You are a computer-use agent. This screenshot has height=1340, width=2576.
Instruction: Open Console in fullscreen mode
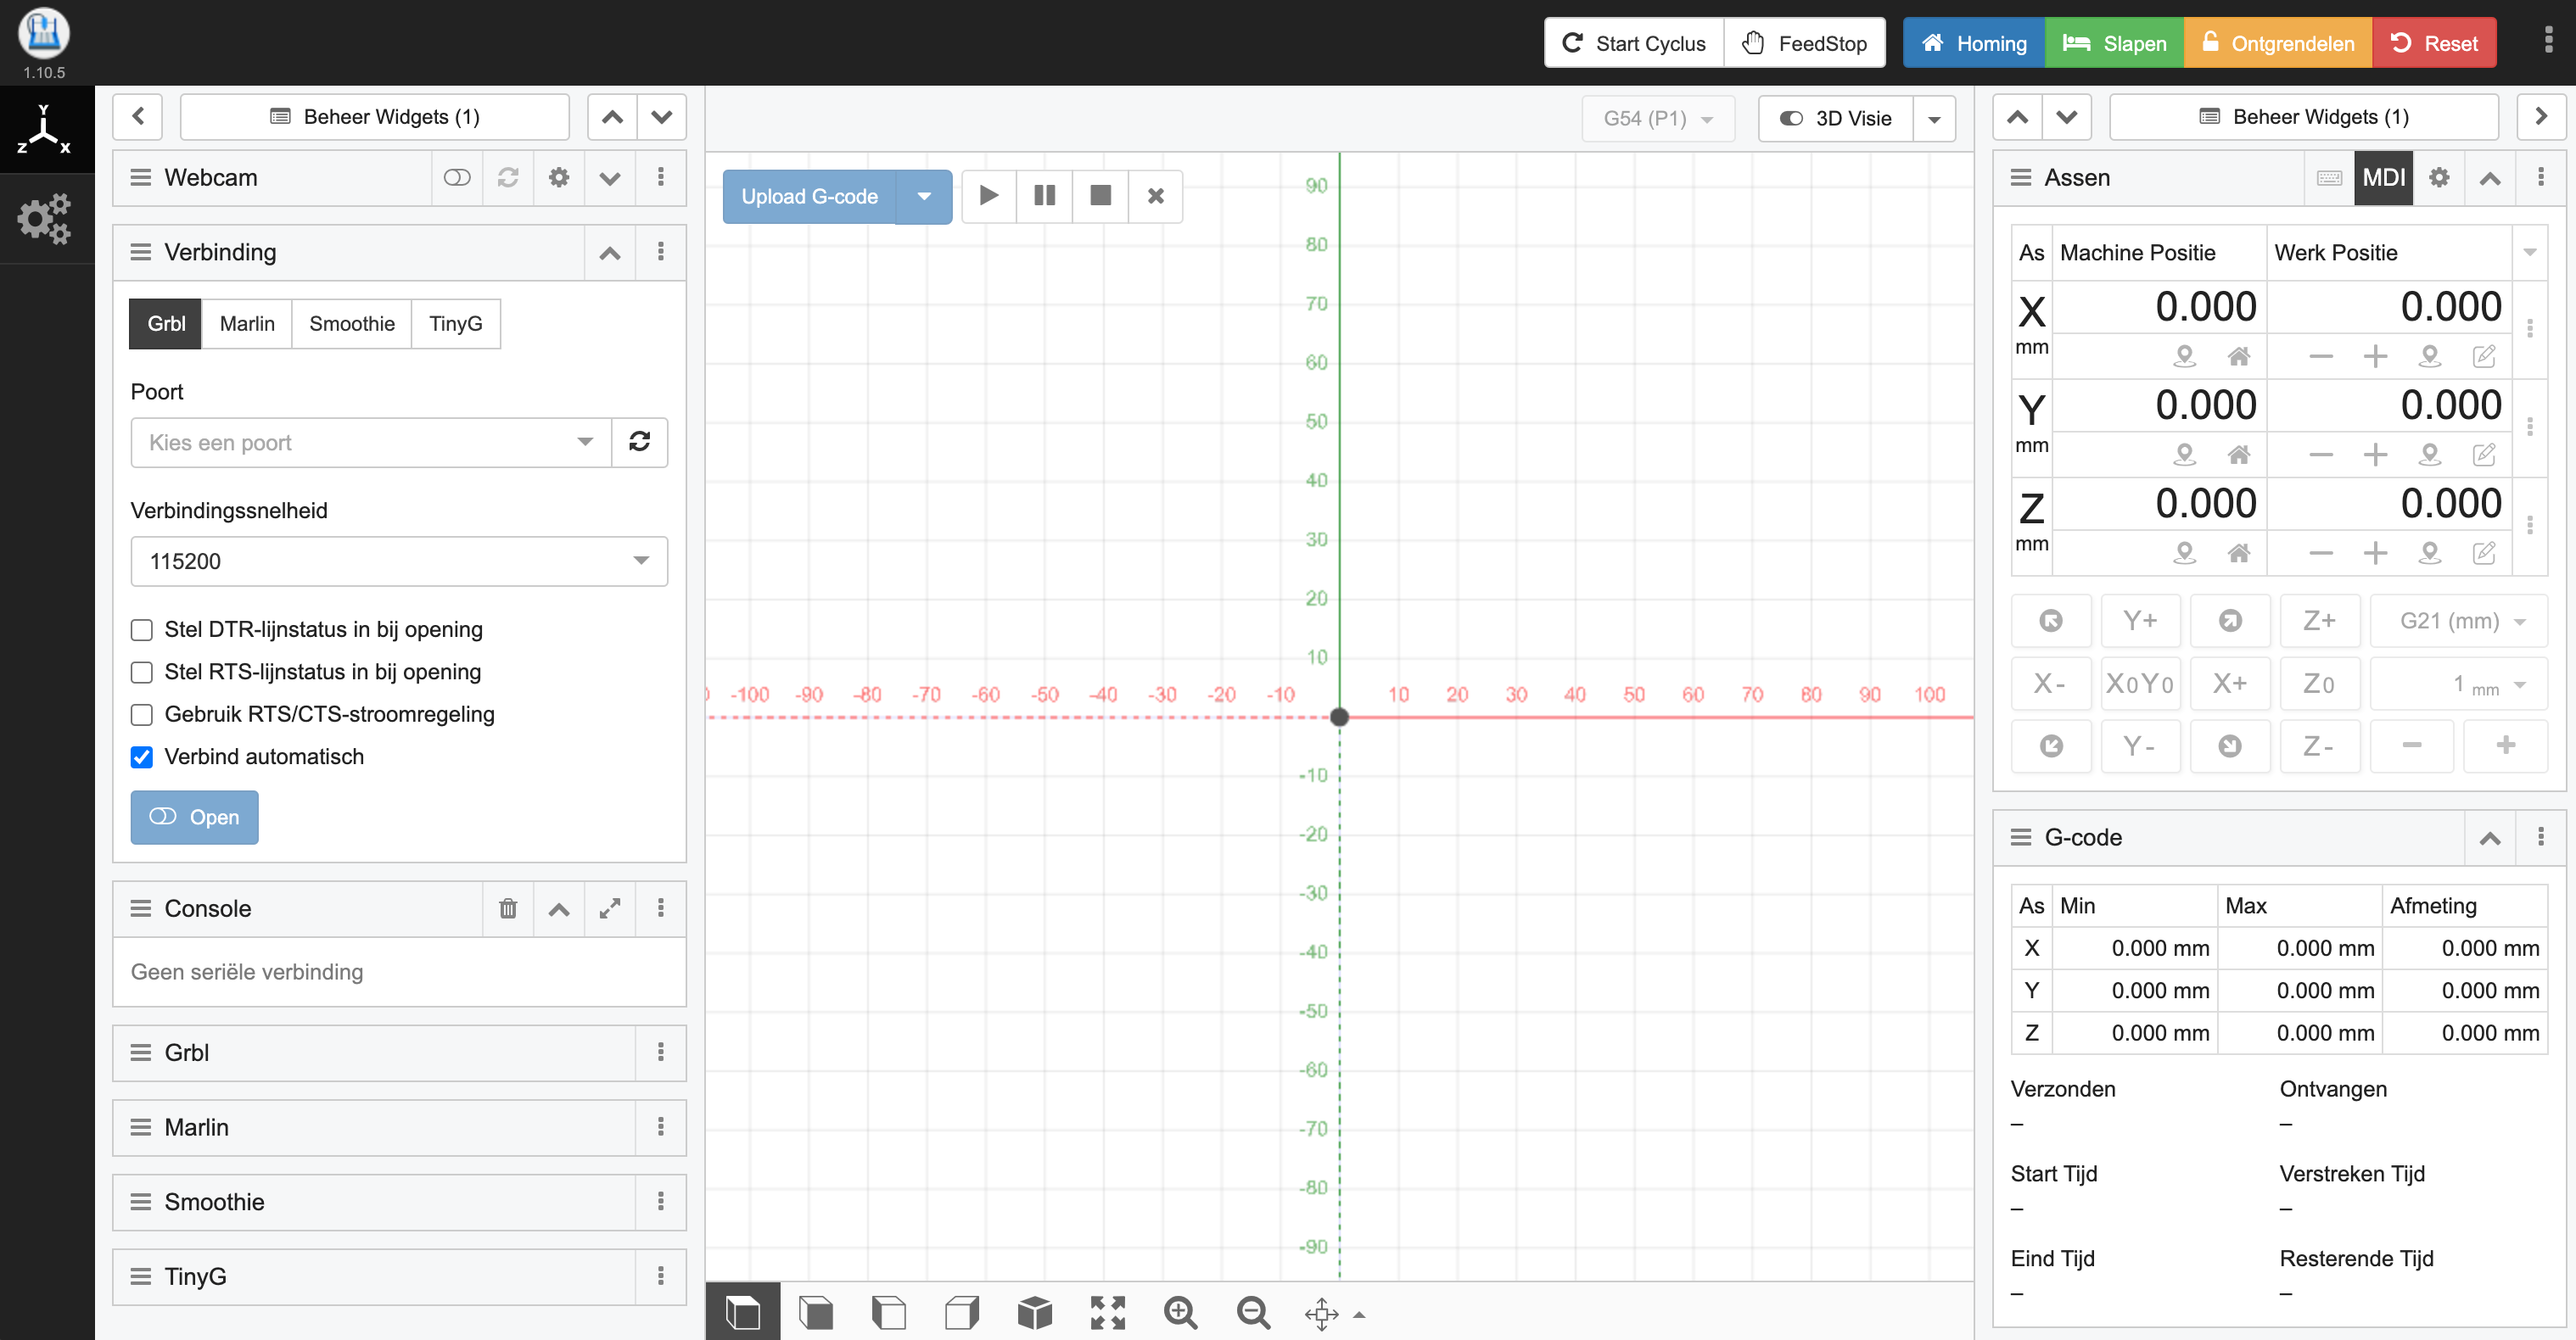point(610,908)
